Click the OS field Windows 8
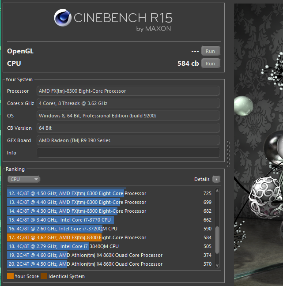The width and height of the screenshot is (283, 286). (128, 116)
